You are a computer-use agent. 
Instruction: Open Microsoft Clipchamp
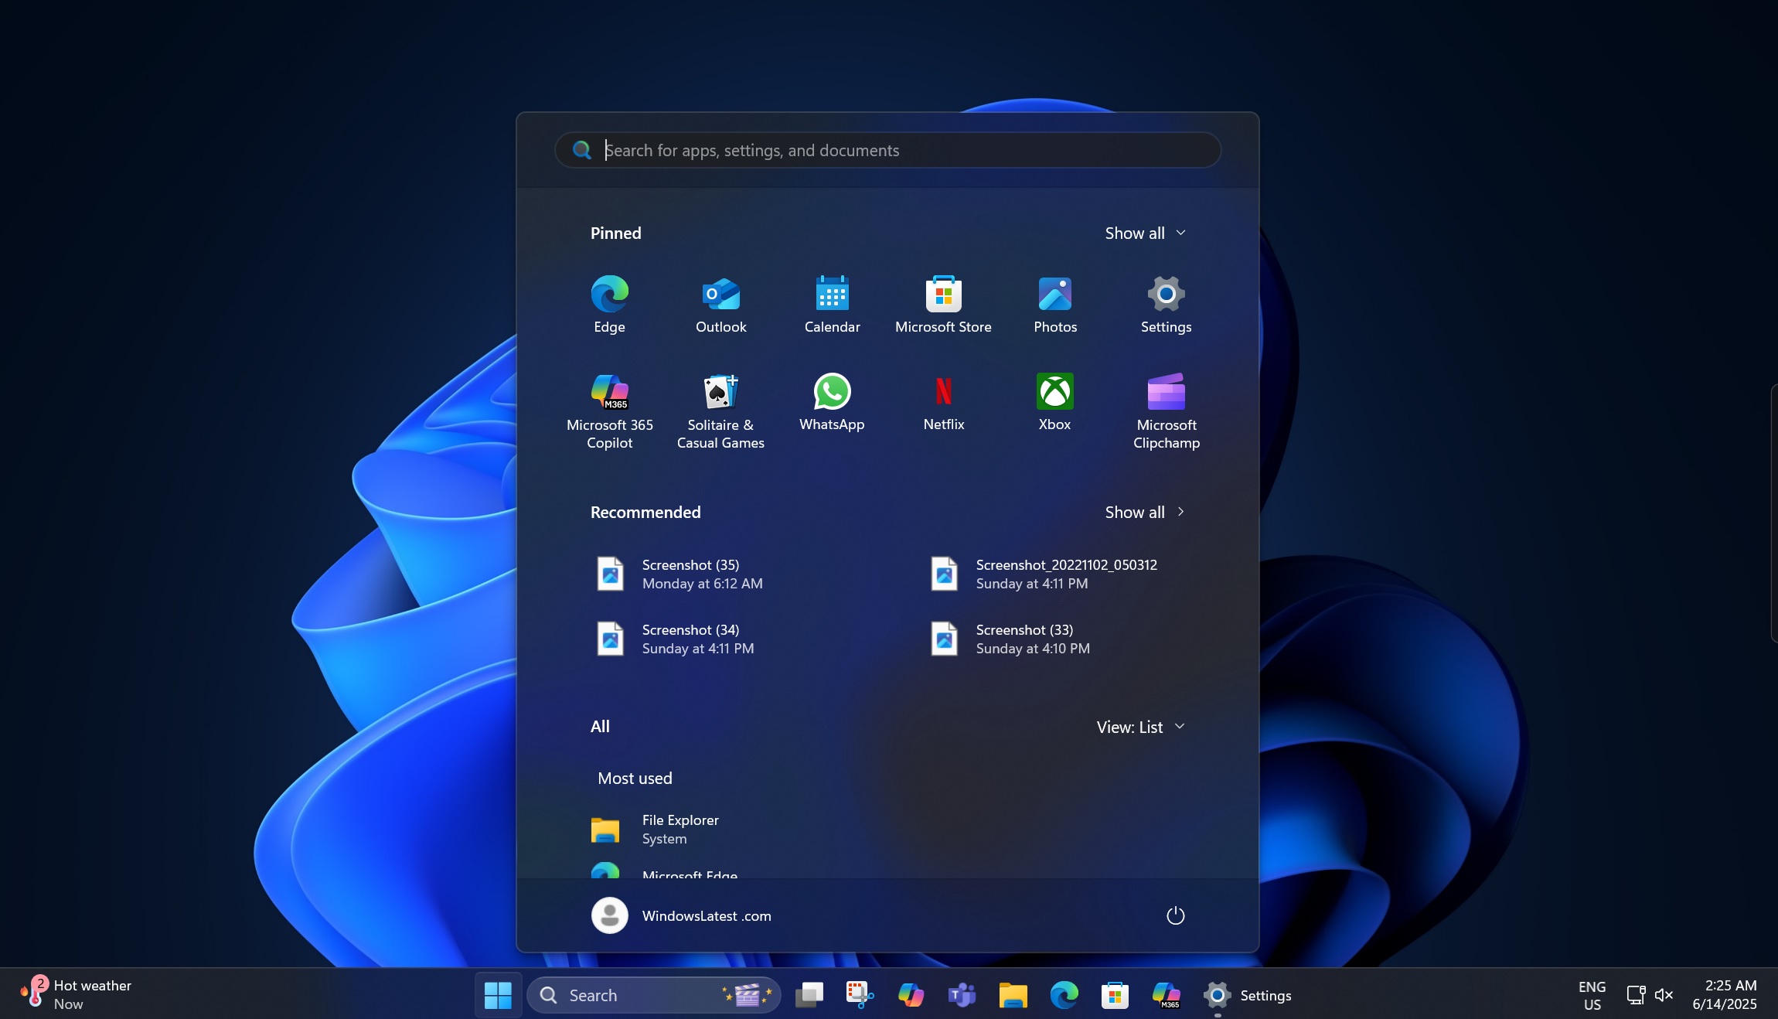tap(1166, 410)
